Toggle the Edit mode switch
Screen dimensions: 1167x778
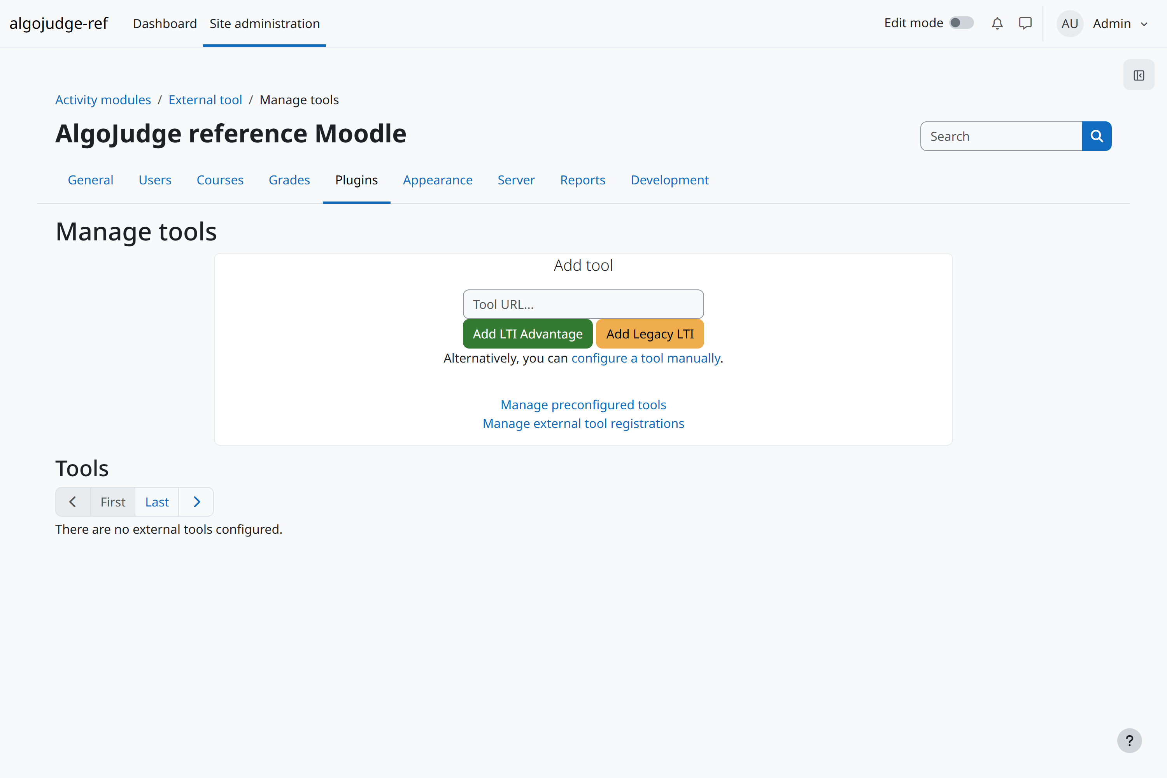961,23
